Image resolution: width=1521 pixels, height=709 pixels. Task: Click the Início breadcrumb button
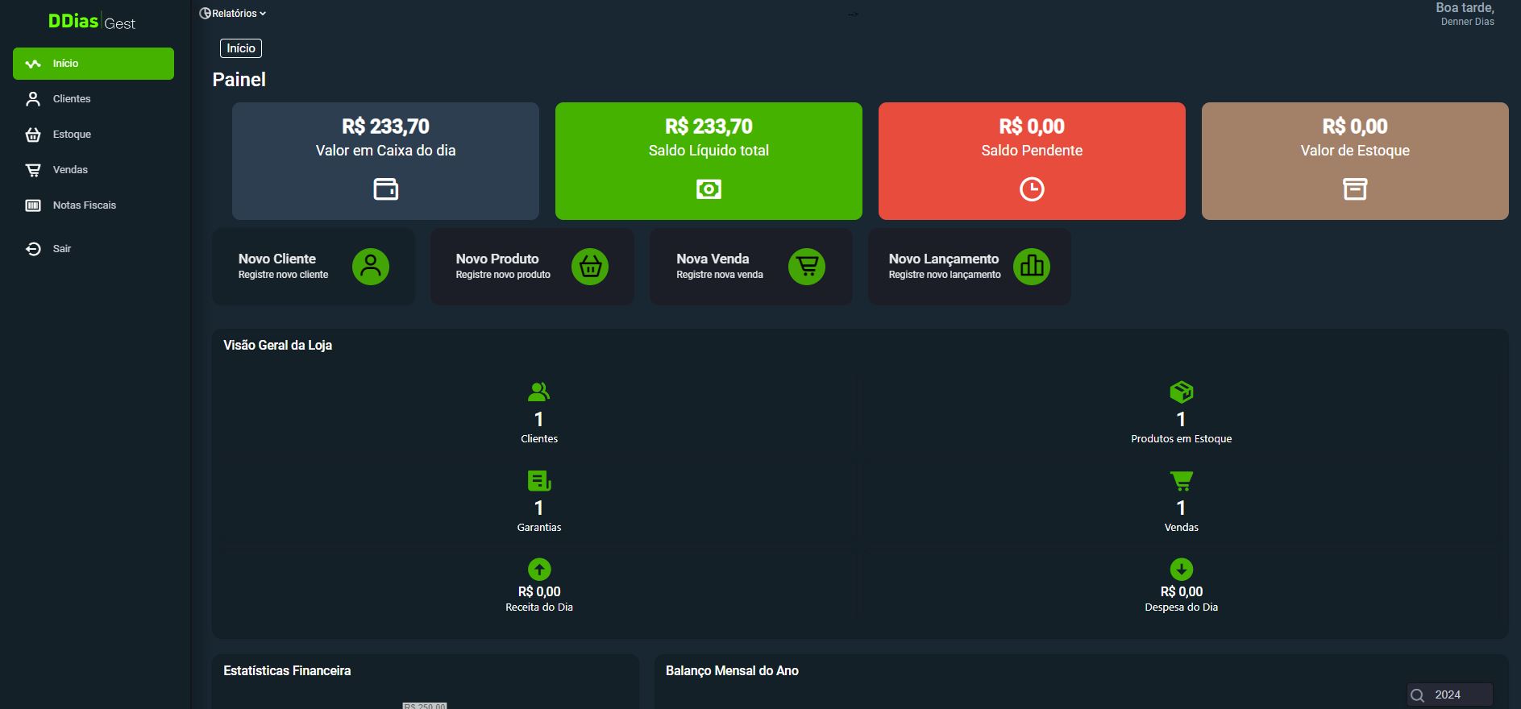coord(241,48)
